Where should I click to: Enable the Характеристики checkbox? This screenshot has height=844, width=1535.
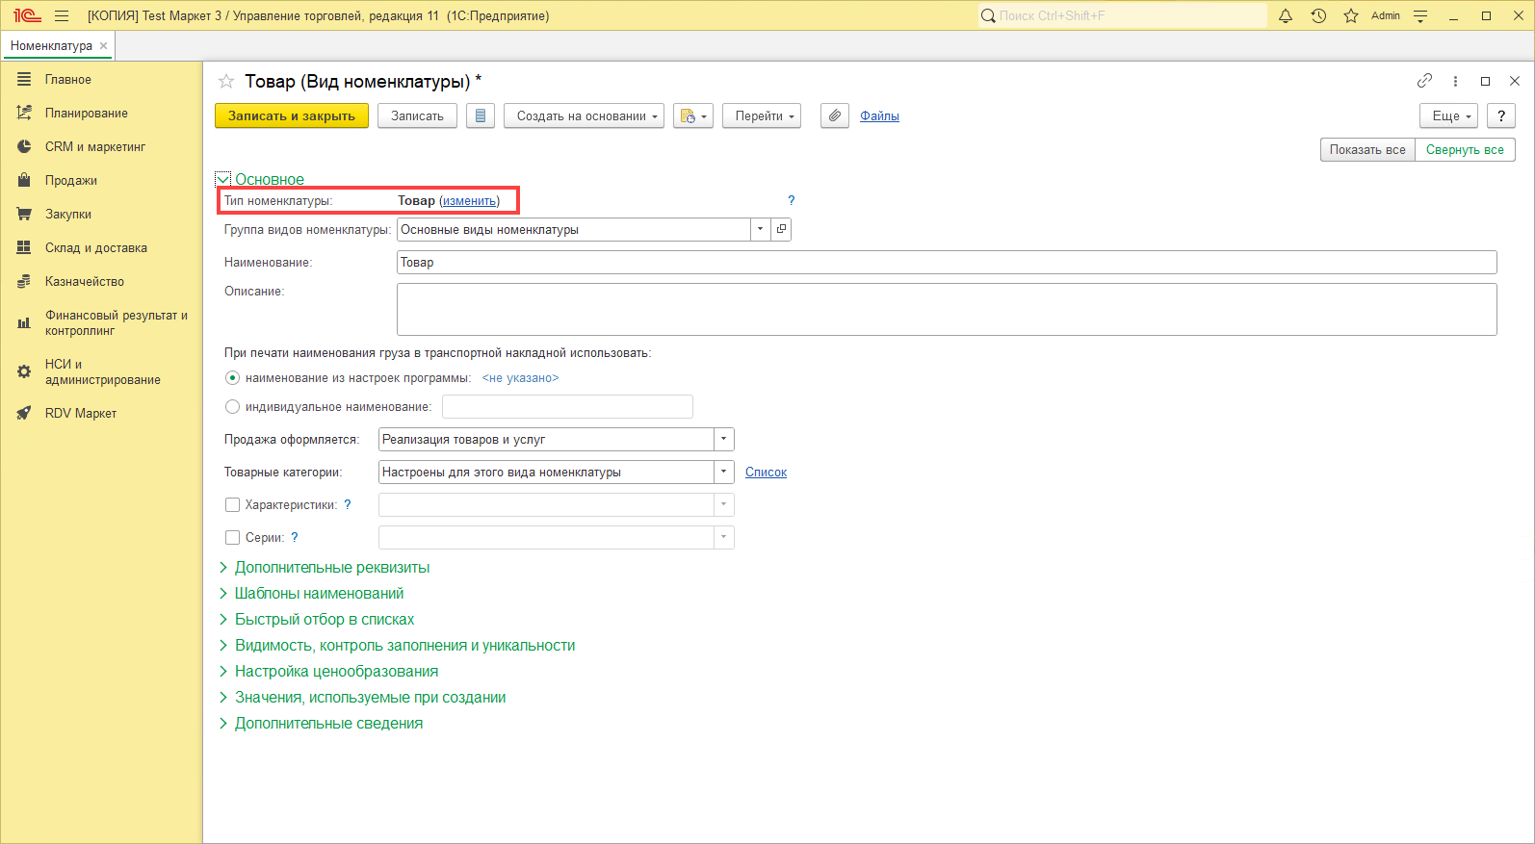[232, 505]
